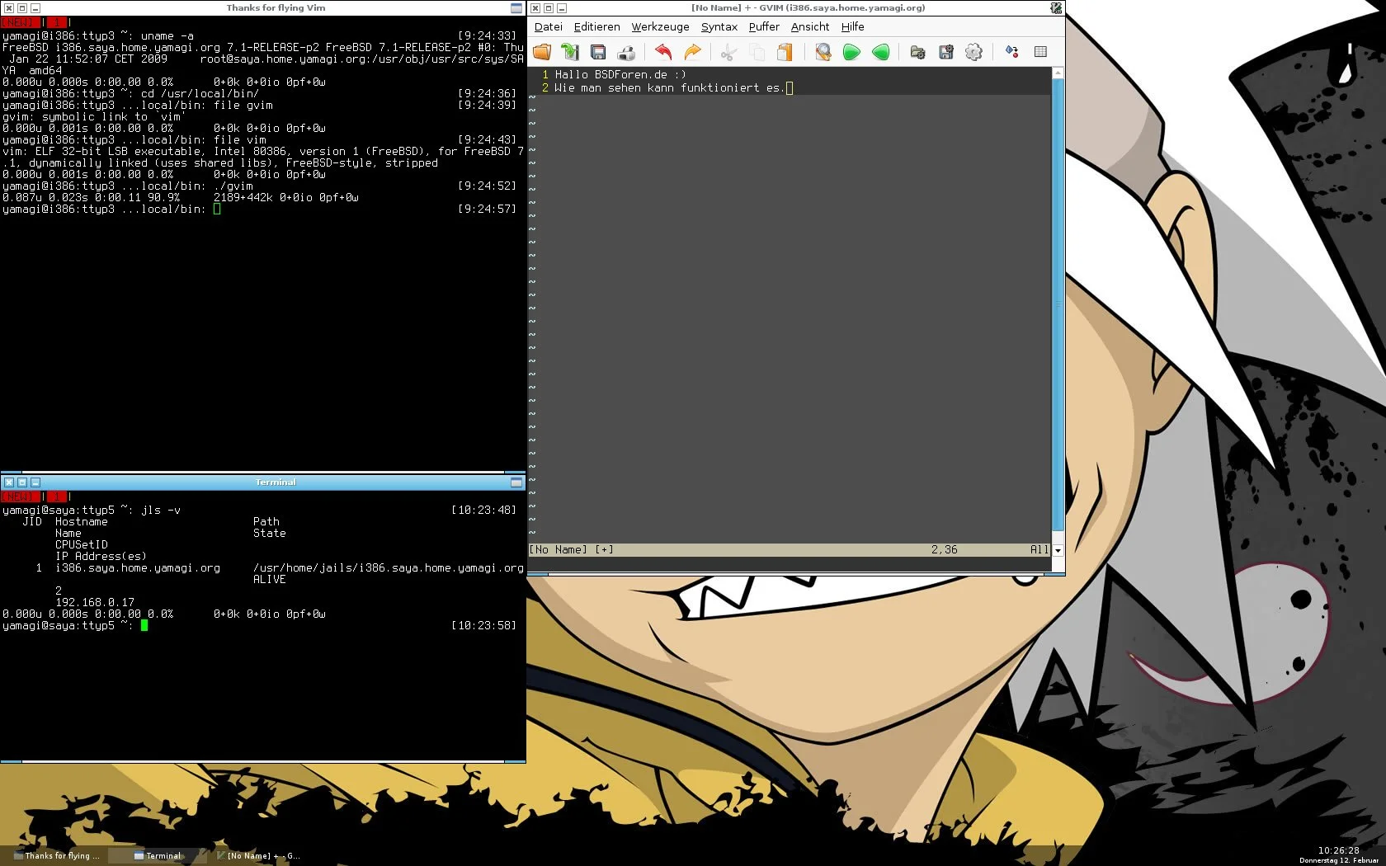The width and height of the screenshot is (1386, 866).
Task: Click the 'uname -a' command in upper terminal
Action: (x=167, y=36)
